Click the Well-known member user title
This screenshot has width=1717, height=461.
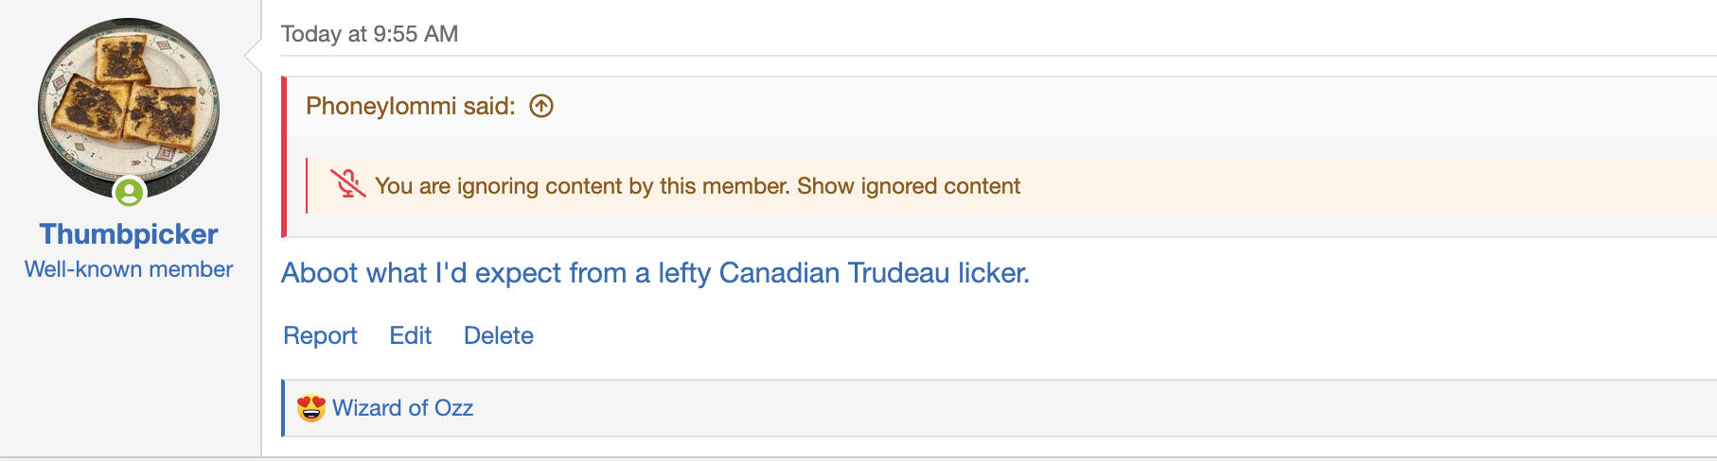point(129,269)
